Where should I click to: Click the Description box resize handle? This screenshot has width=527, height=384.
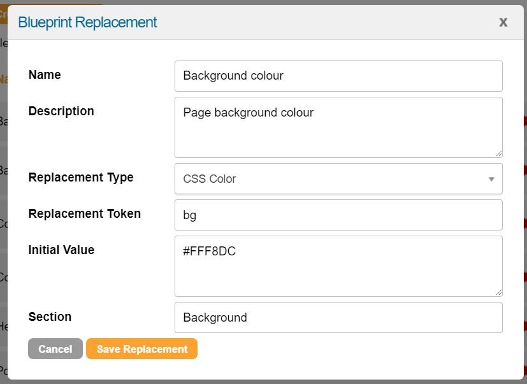[x=499, y=153]
